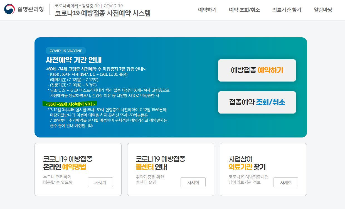
Task: Click 자세히 on the 의료기관 찾기 card
Action: [286, 183]
